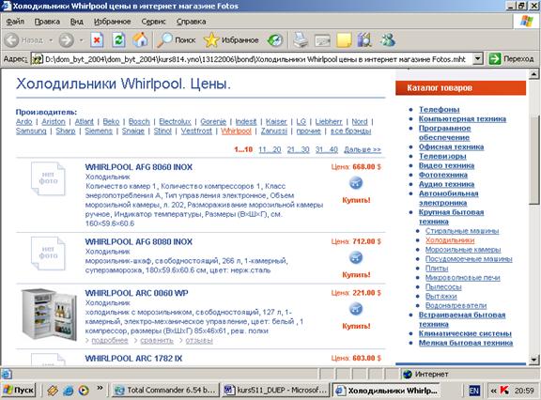The image size is (541, 400).
Task: Click Купить! for WHIRLPOOL ARC 0060 WP
Action: (356, 326)
